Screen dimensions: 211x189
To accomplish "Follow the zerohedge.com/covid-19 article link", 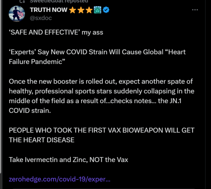I will pyautogui.click(x=60, y=179).
